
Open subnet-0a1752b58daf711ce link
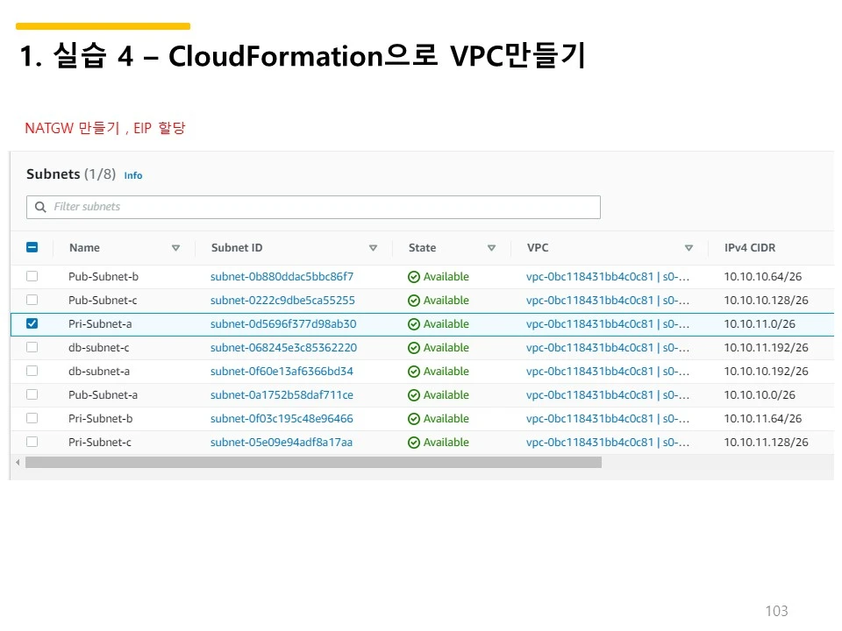(x=282, y=395)
